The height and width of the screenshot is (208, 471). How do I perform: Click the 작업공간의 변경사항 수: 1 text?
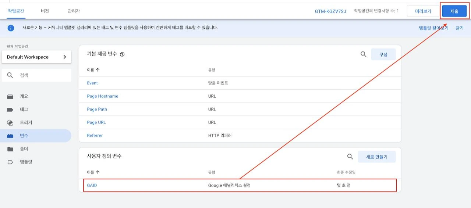click(376, 11)
